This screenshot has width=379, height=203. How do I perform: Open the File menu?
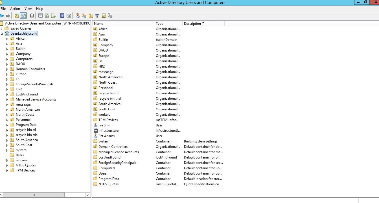pyautogui.click(x=3, y=9)
